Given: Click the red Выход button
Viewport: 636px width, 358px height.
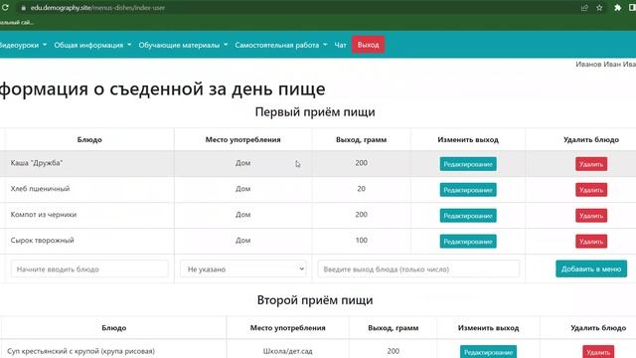Looking at the screenshot, I should pos(368,45).
